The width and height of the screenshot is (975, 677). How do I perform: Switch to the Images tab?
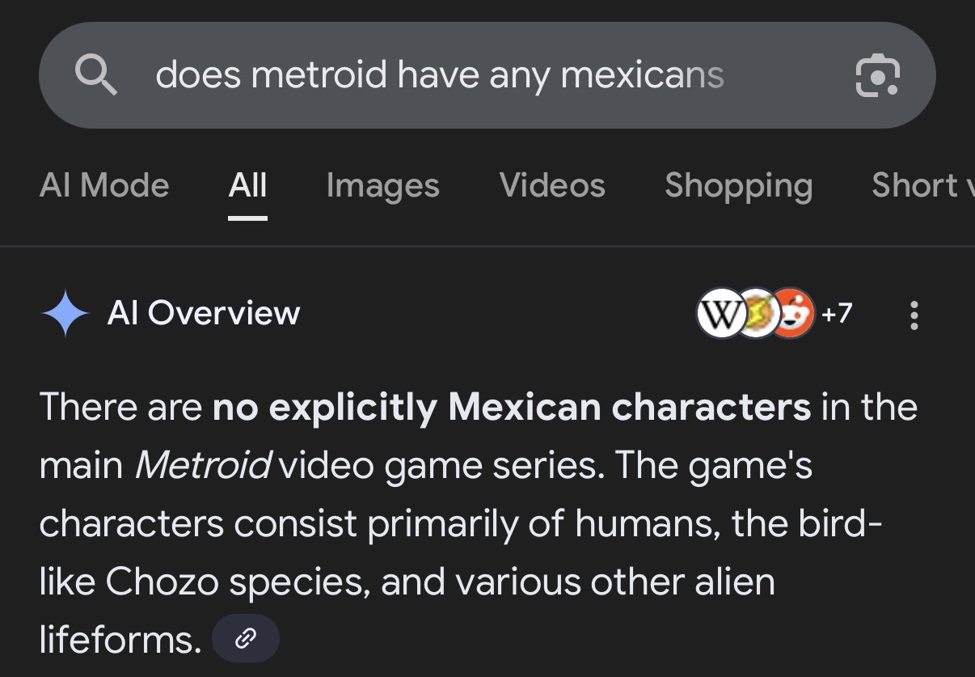click(x=382, y=186)
